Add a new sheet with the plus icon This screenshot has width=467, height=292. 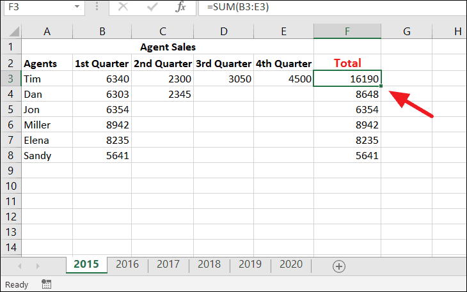point(339,266)
